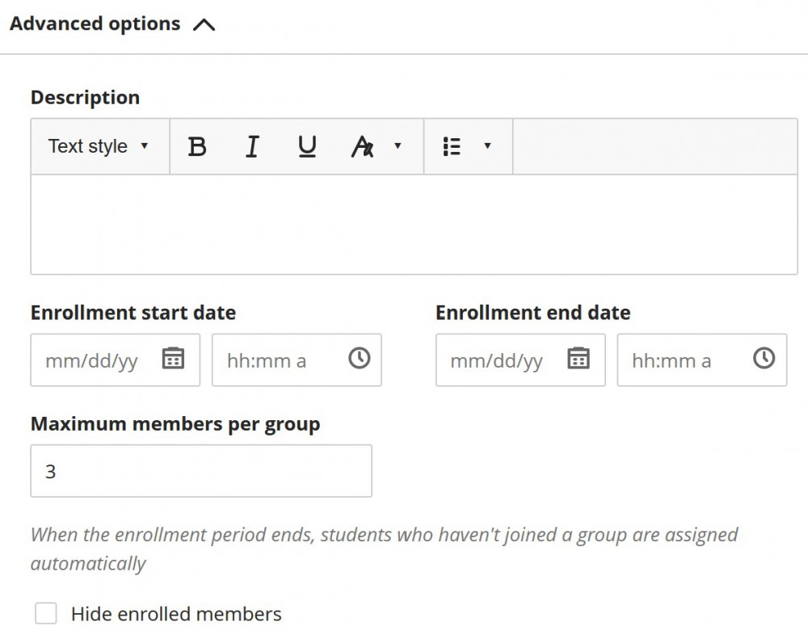Select the text color tool

[x=364, y=146]
